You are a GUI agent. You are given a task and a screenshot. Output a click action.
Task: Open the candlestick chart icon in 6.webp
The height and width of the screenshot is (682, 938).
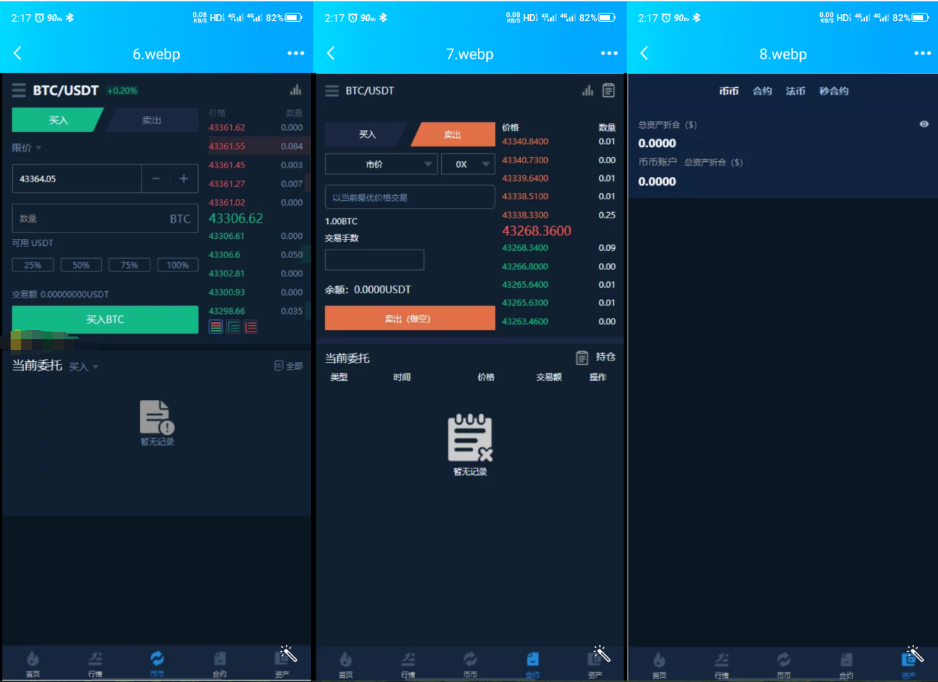pyautogui.click(x=295, y=90)
